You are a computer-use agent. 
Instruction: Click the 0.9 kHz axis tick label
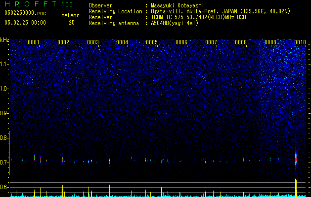[4, 113]
